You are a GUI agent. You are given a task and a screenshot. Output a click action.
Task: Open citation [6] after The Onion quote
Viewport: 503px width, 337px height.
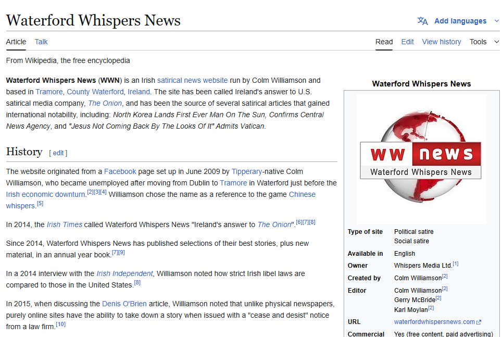tap(299, 222)
